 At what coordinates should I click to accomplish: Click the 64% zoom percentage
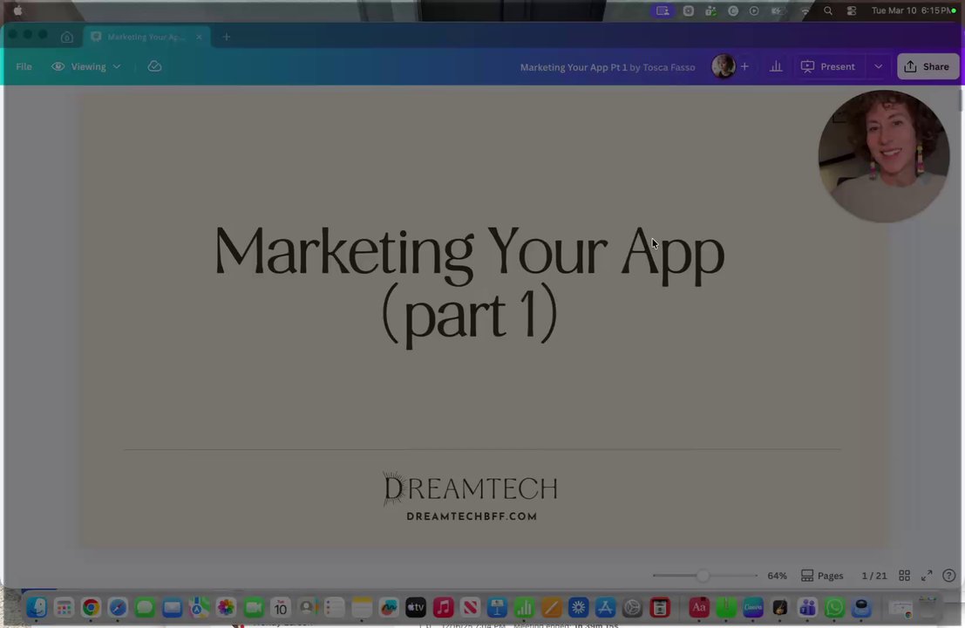tap(777, 576)
